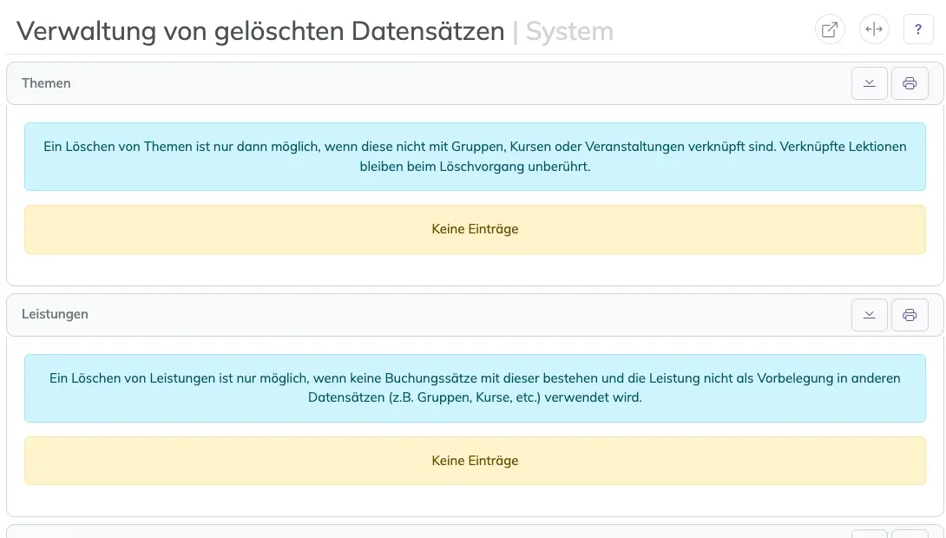
Task: Print the Leistungen section
Action: 910,315
